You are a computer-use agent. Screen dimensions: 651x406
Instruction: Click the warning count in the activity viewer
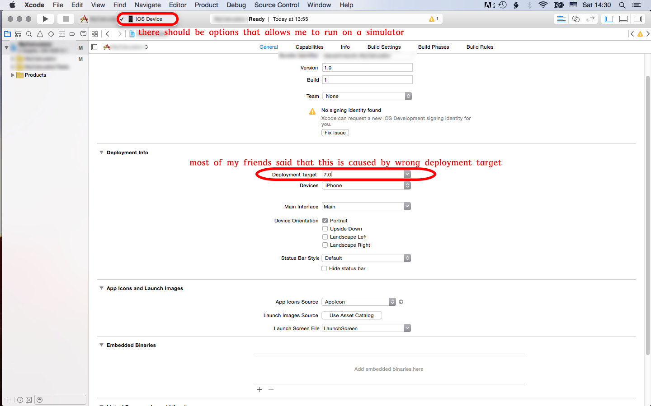coord(434,19)
